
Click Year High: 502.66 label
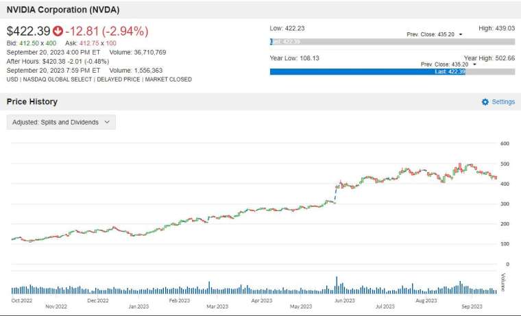coord(489,58)
